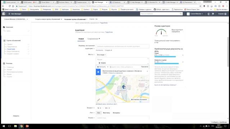This screenshot has height=129, width=230.
Task: Open the Создать новую группу объявлений dropdown
Action: [x=49, y=19]
